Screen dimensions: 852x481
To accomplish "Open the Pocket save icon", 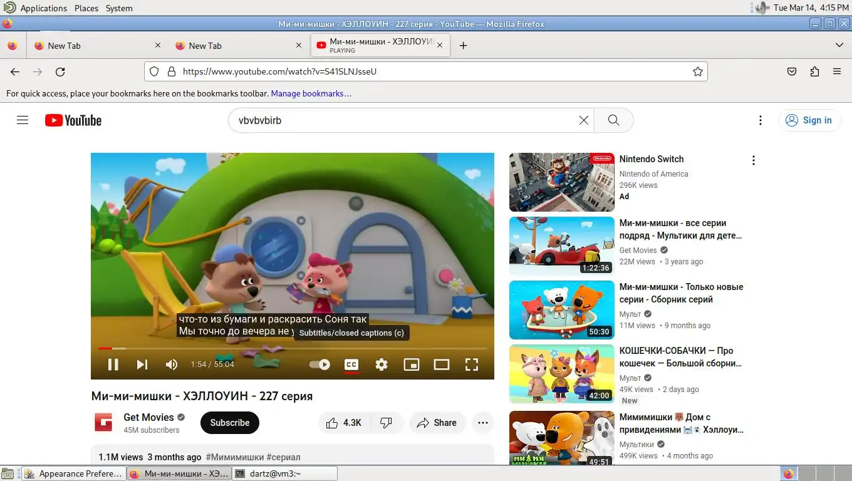I will coord(792,71).
